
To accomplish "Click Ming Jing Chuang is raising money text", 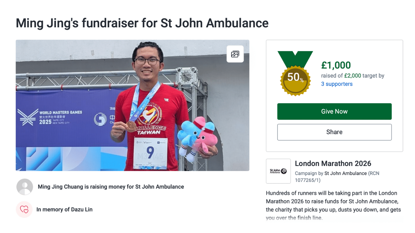I will [x=111, y=187].
